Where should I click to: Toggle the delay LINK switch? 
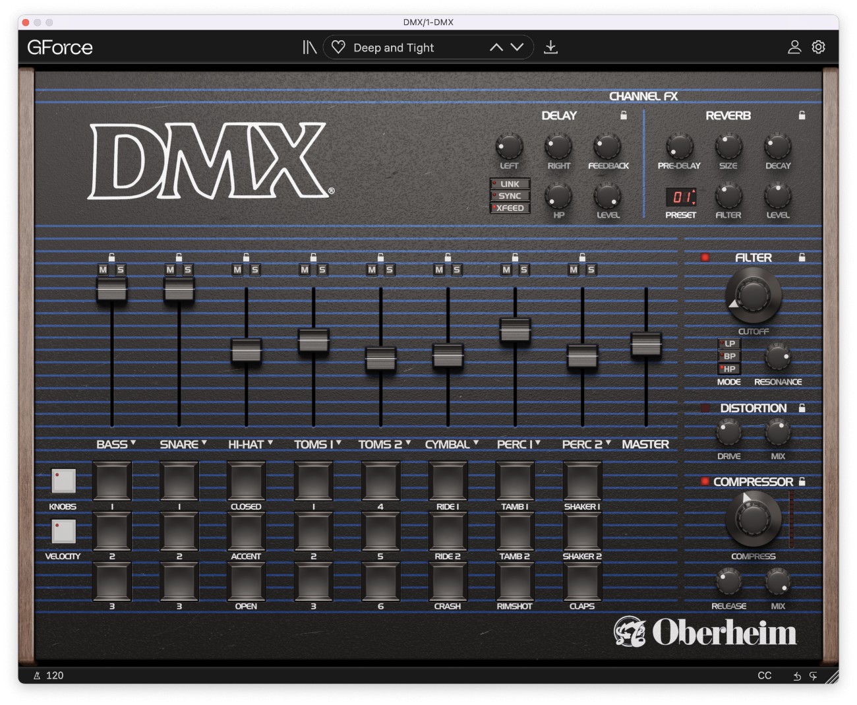pos(510,184)
